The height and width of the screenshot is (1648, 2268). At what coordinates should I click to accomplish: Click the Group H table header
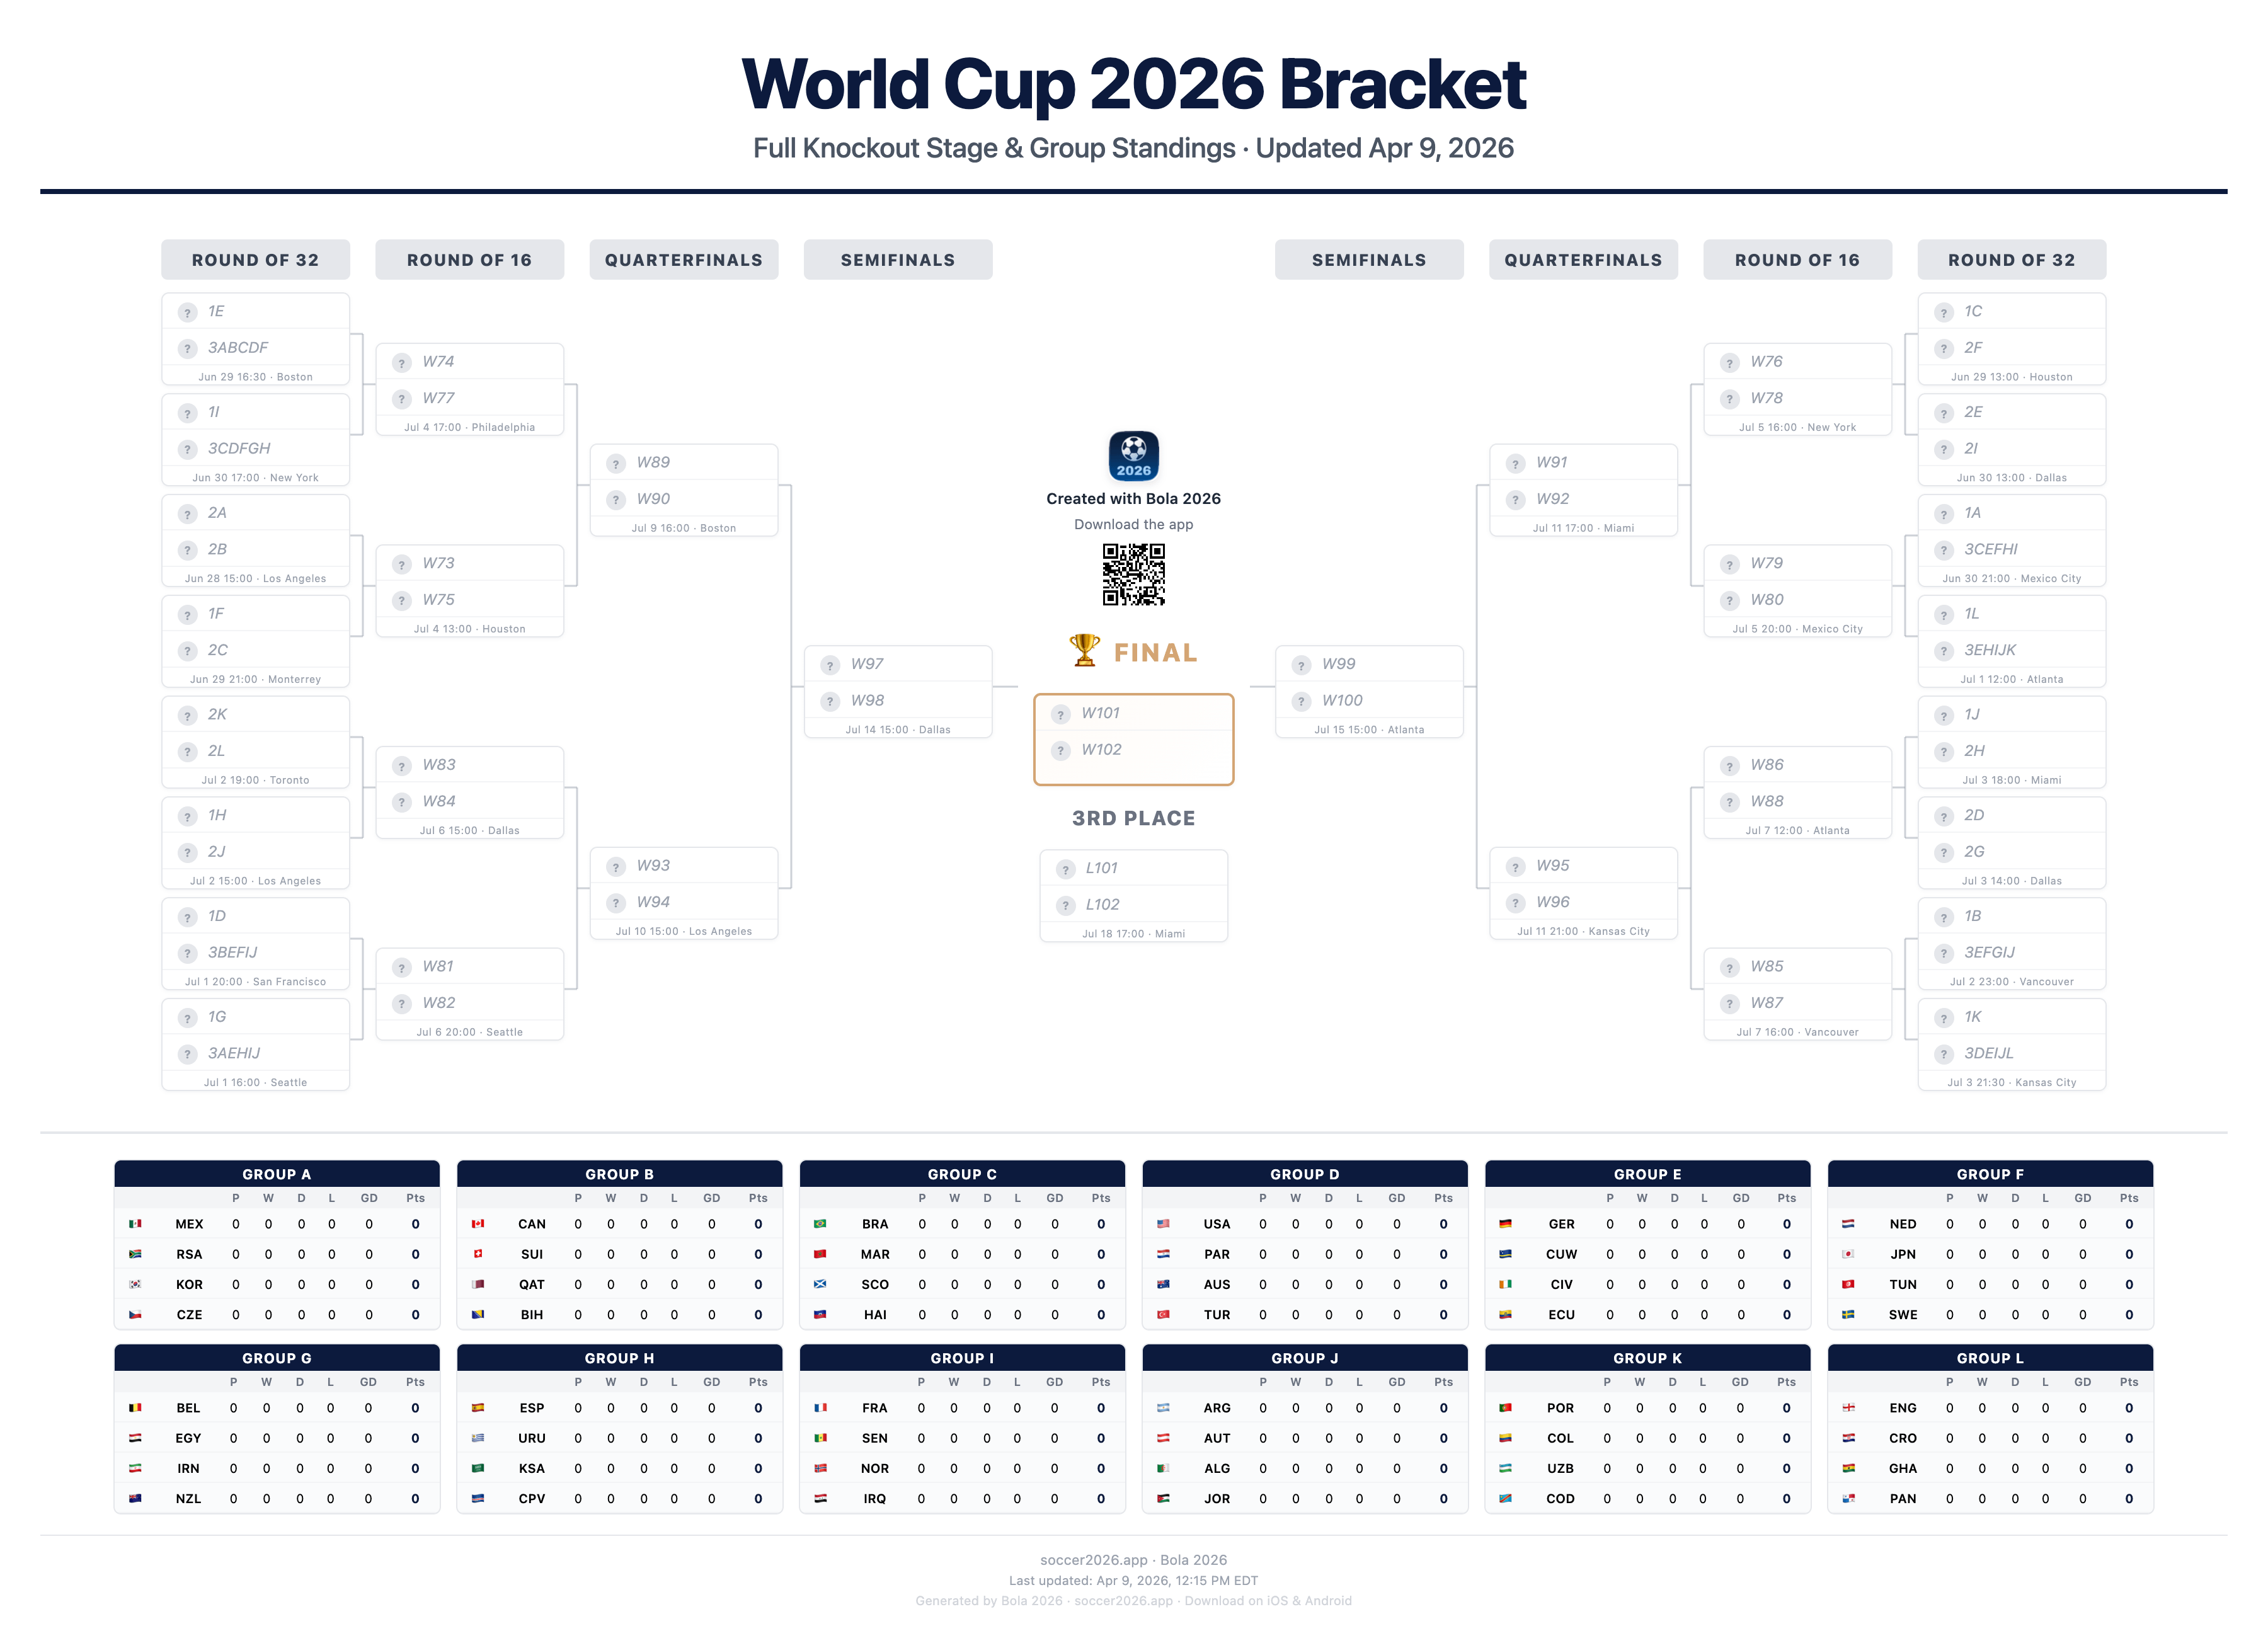pyautogui.click(x=619, y=1358)
